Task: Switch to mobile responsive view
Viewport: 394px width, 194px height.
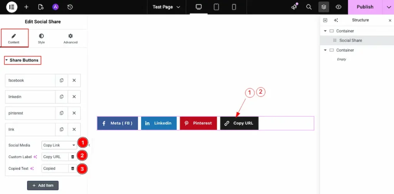Action: click(234, 7)
